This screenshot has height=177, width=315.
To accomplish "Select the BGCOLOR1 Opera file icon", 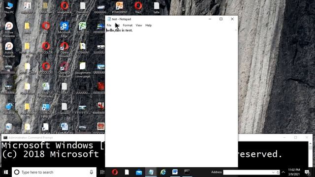I will (x=46, y=68).
